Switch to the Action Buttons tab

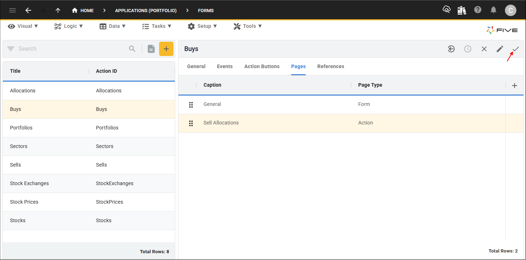[262, 66]
